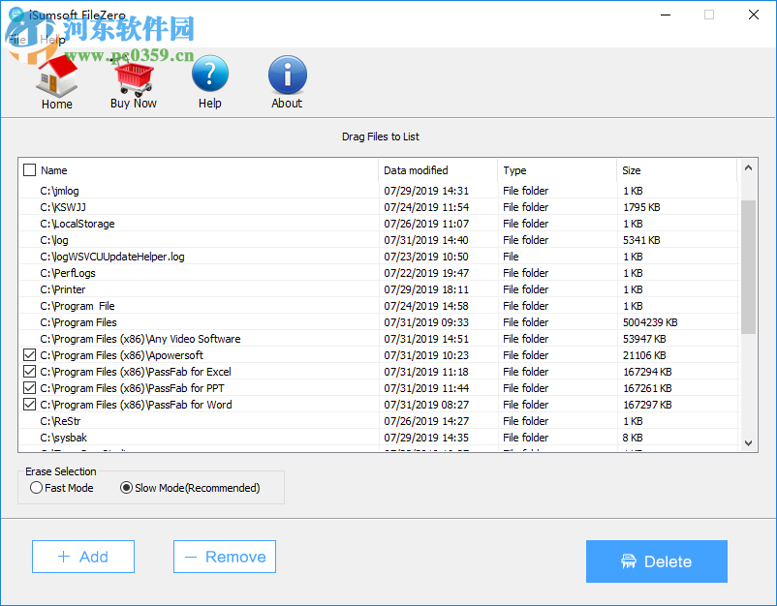Select the Slow Mode (Recommended) radio button

click(x=126, y=488)
